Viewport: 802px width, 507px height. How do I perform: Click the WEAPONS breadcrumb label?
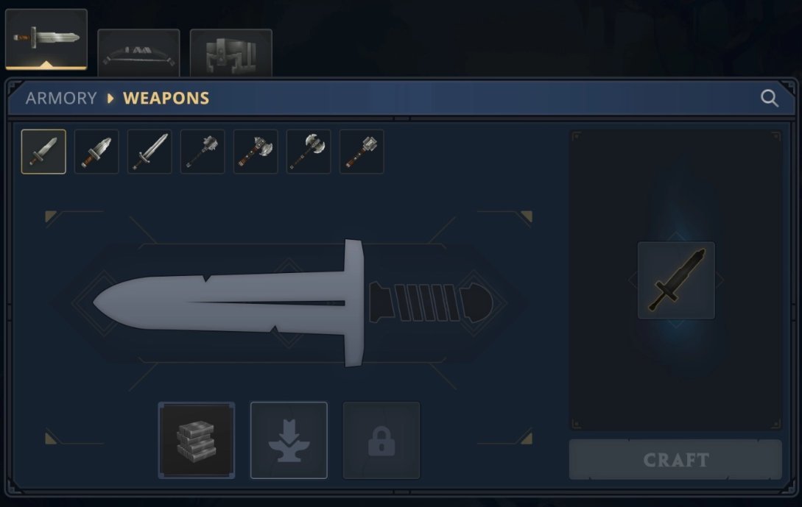pyautogui.click(x=166, y=98)
